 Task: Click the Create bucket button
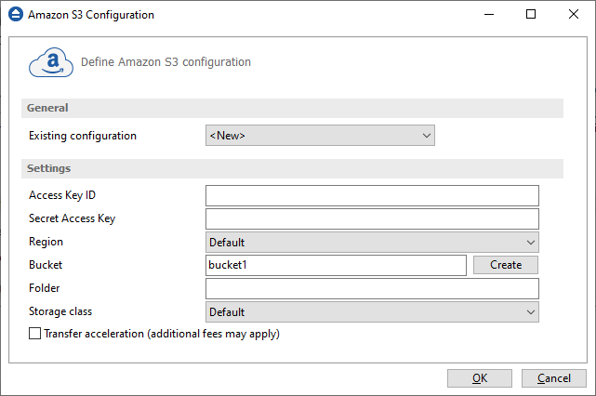[x=506, y=265]
